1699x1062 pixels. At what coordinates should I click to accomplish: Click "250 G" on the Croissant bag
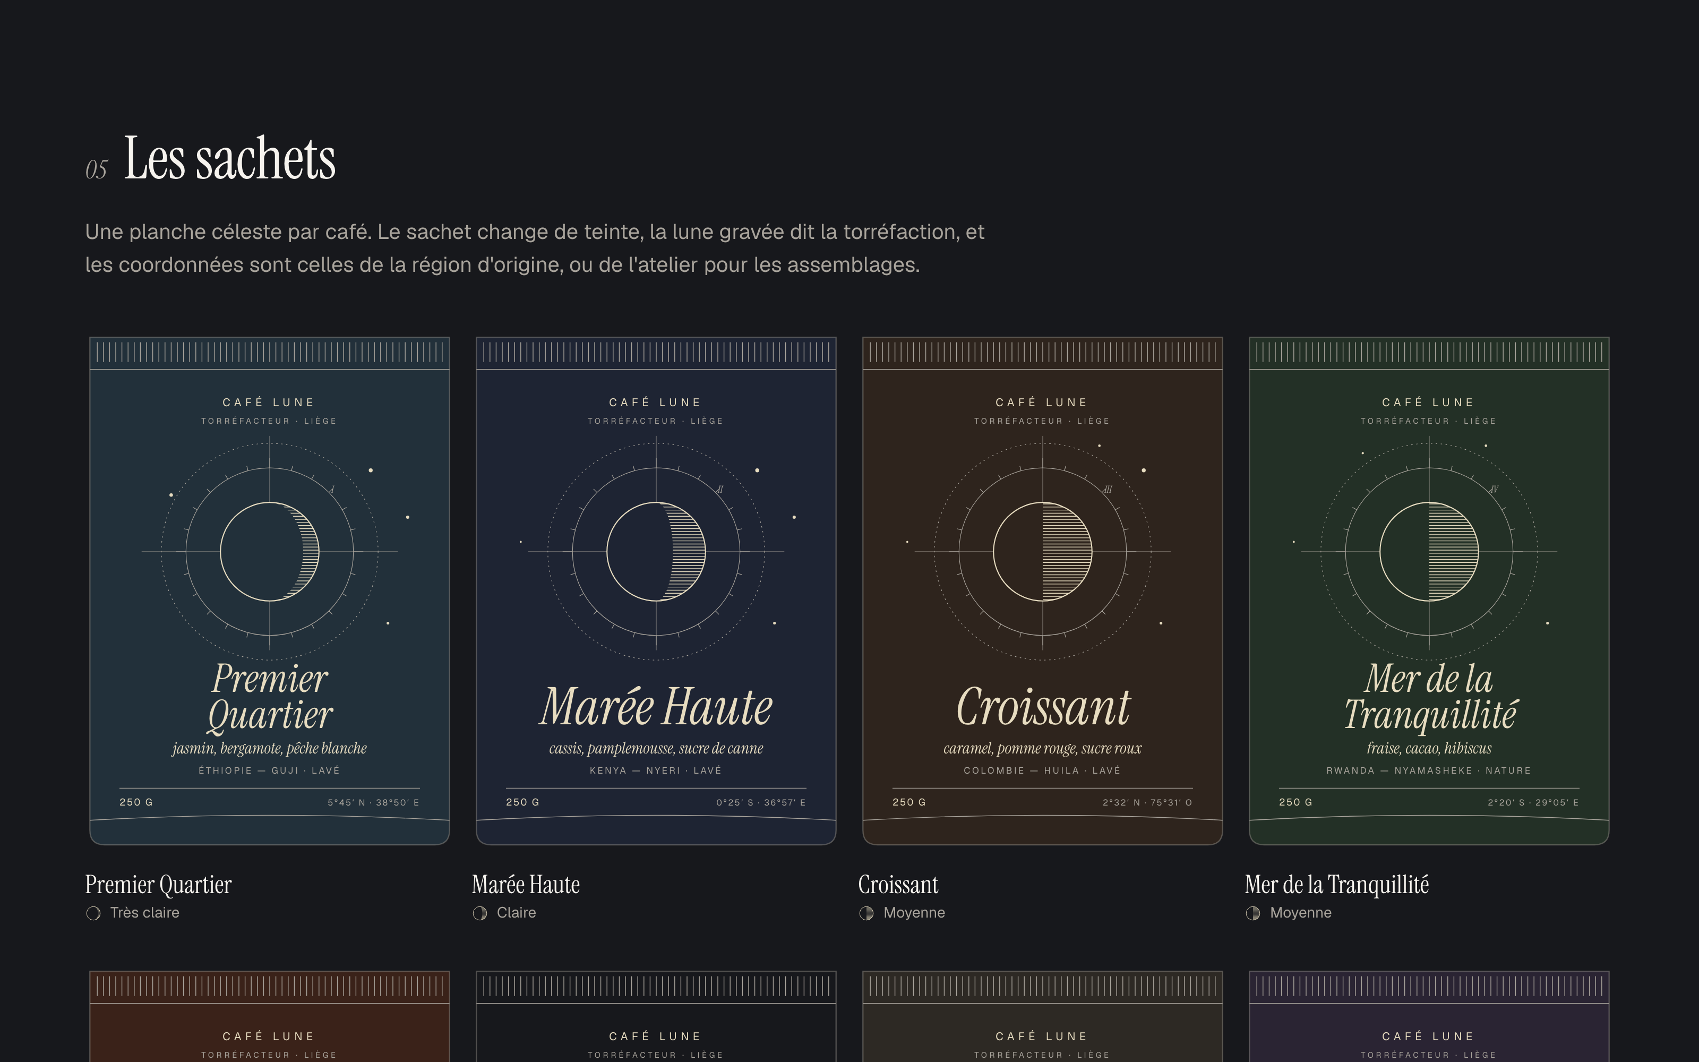coord(909,802)
